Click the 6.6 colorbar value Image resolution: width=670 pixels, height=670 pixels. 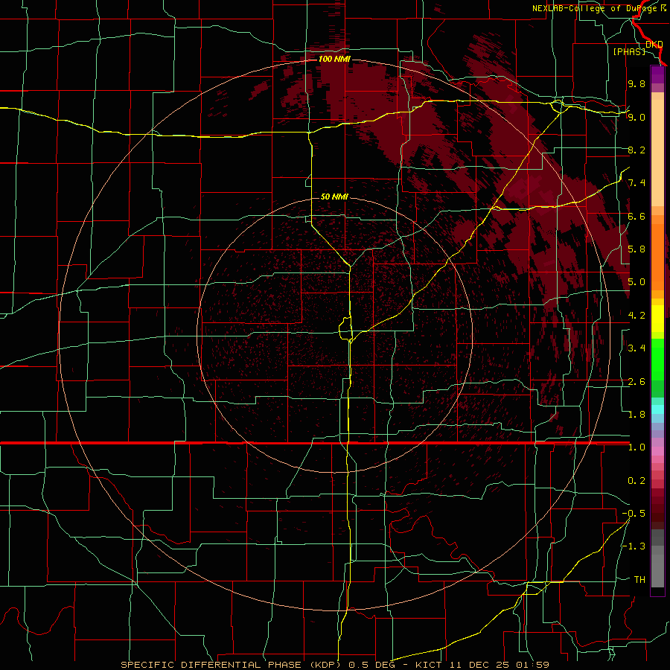coord(636,216)
